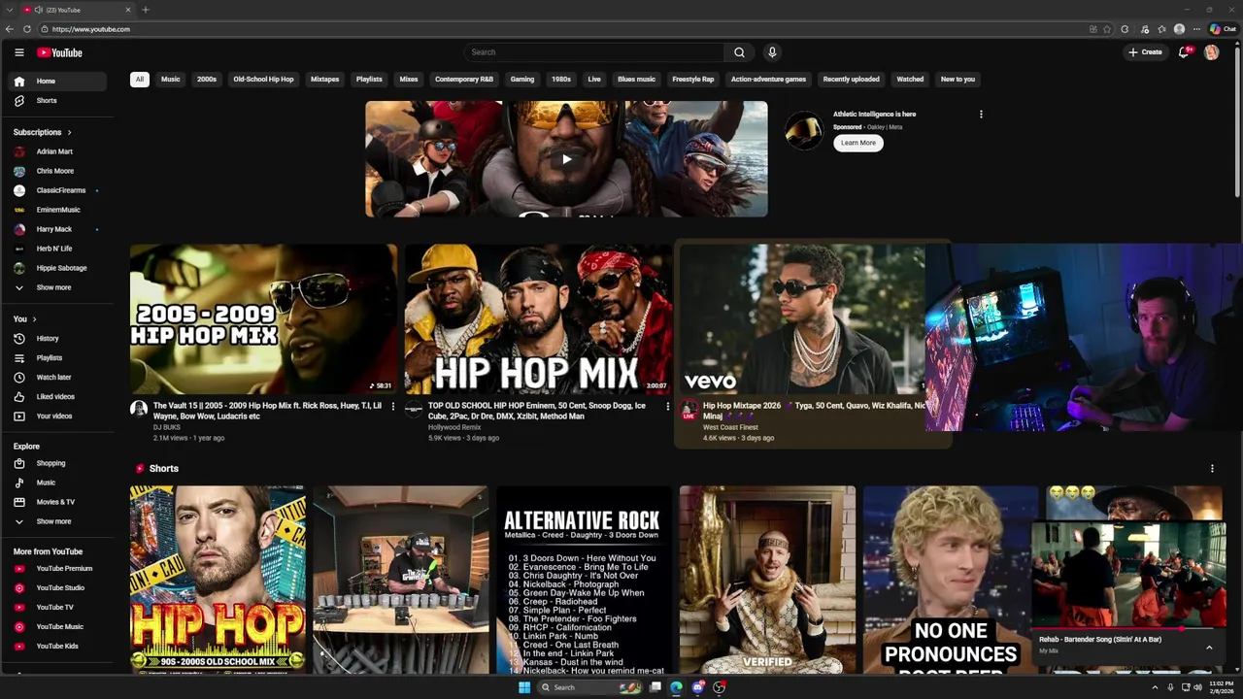The height and width of the screenshot is (699, 1243).
Task: Click the browser refresh button
Action: pyautogui.click(x=26, y=29)
